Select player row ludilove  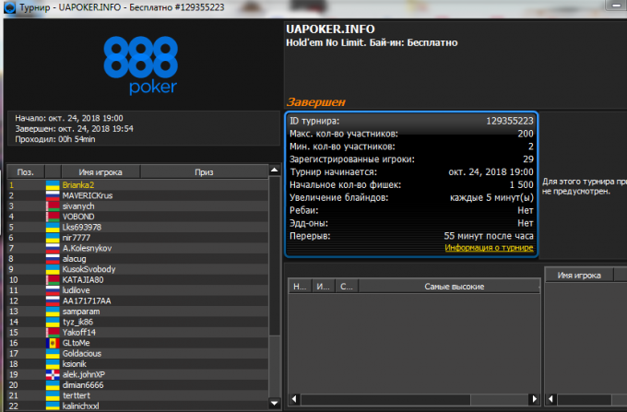[137, 290]
